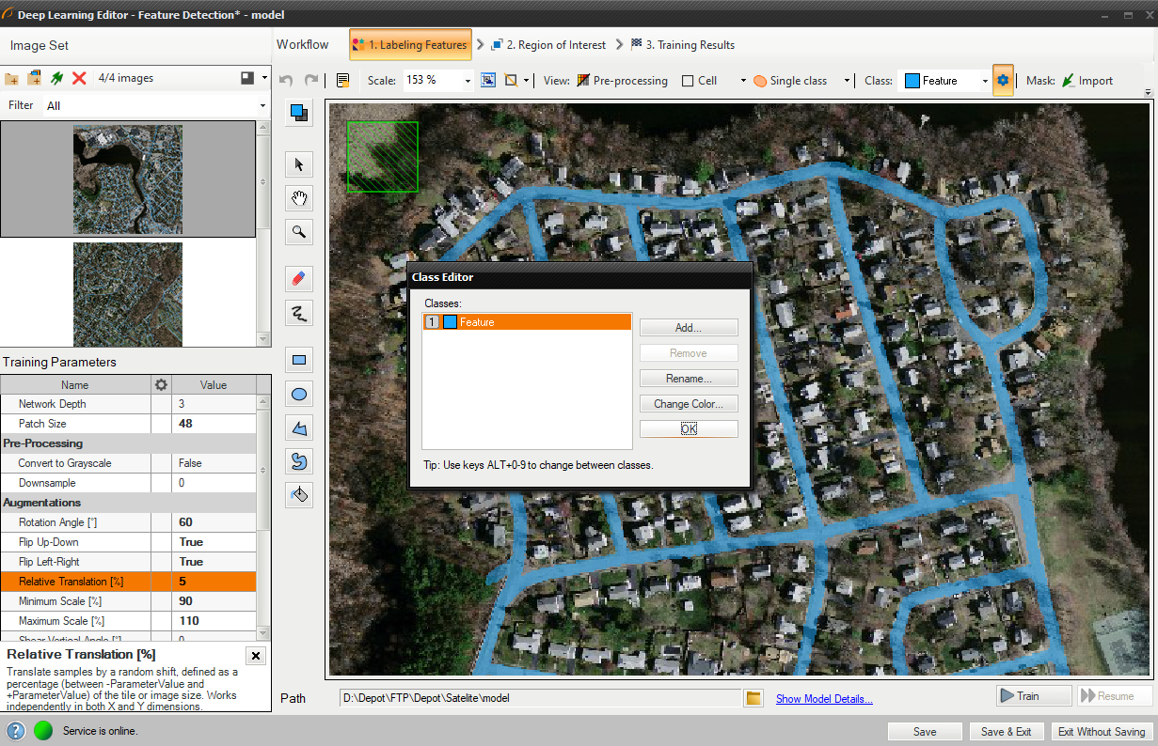Open class editor gear button
Viewport: 1158px width, 746px height.
[x=1003, y=81]
